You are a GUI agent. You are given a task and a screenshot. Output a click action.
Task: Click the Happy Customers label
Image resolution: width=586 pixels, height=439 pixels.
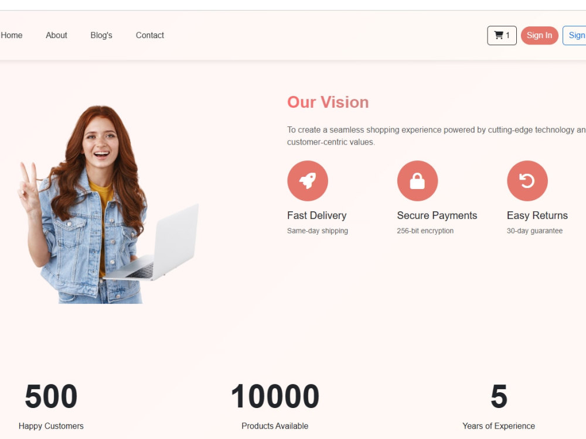click(51, 426)
